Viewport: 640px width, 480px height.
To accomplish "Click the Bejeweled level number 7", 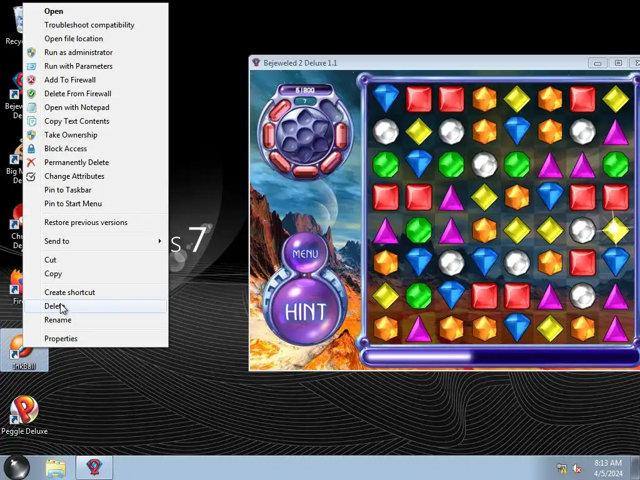I will [305, 101].
